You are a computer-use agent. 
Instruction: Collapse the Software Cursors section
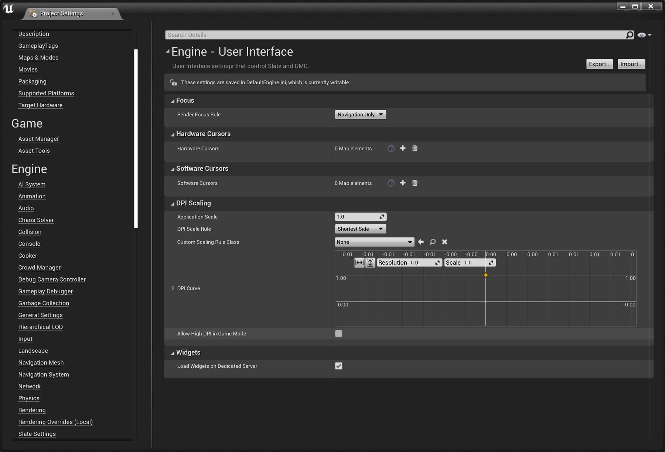pyautogui.click(x=173, y=169)
